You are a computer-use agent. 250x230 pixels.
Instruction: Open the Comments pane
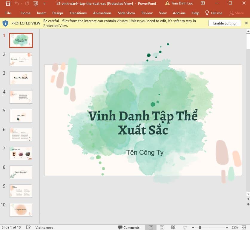click(x=128, y=227)
